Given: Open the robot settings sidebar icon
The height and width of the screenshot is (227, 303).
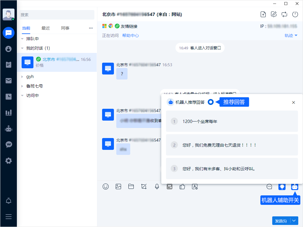Looking at the screenshot, I should (9, 129).
